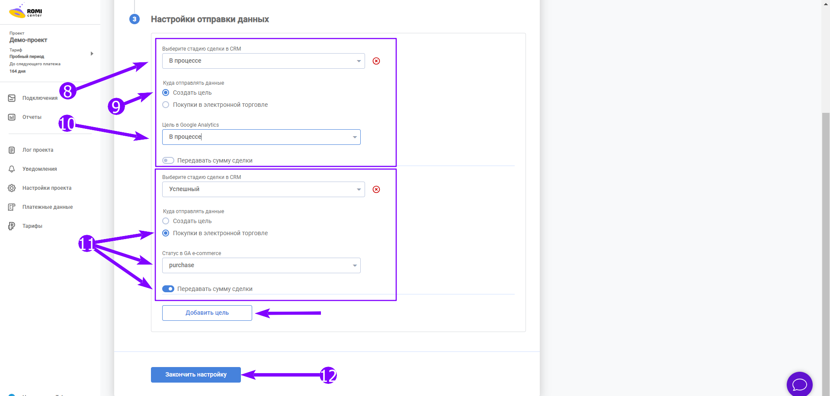Viewport: 830px width, 396px height.
Task: Enable 'Передавать сумму сделки' toggle in first block
Action: click(168, 160)
